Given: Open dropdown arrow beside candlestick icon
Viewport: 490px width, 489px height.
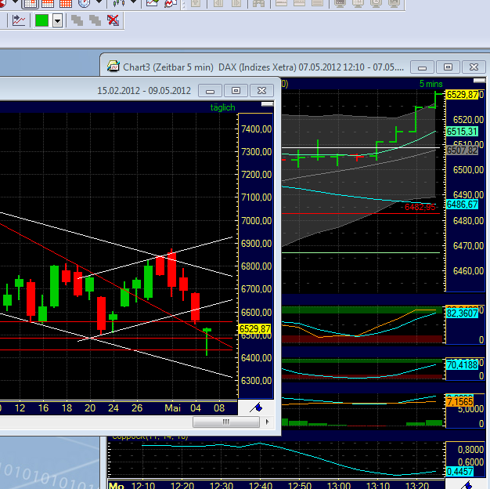Looking at the screenshot, I should tap(133, 2).
